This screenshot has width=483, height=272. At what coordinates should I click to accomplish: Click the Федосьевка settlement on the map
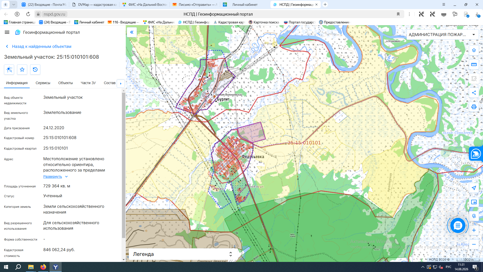point(253,157)
